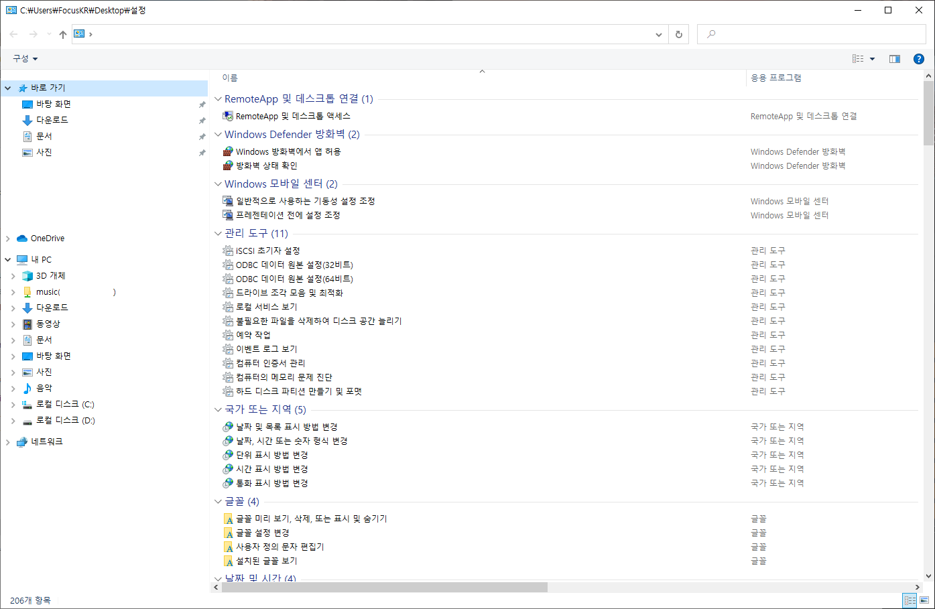Click the 방화벽 상태 확인 icon
This screenshot has height=609, width=935.
[228, 165]
